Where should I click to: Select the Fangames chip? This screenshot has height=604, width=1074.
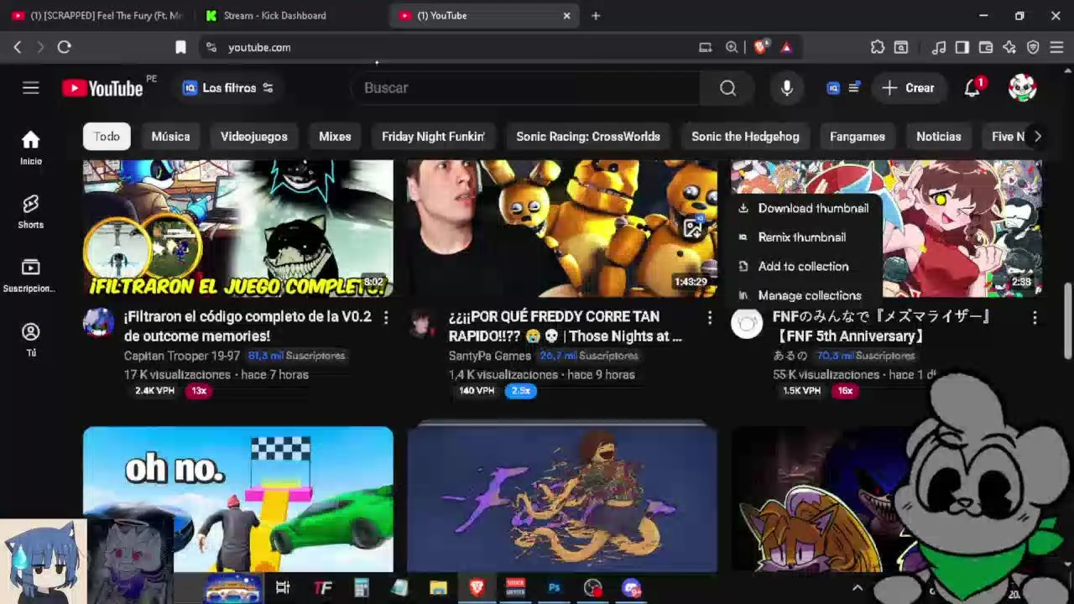857,136
